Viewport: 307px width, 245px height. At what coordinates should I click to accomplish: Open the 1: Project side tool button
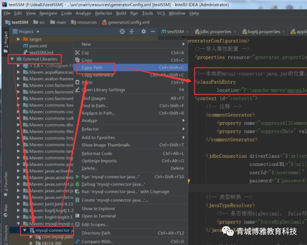tap(6, 42)
